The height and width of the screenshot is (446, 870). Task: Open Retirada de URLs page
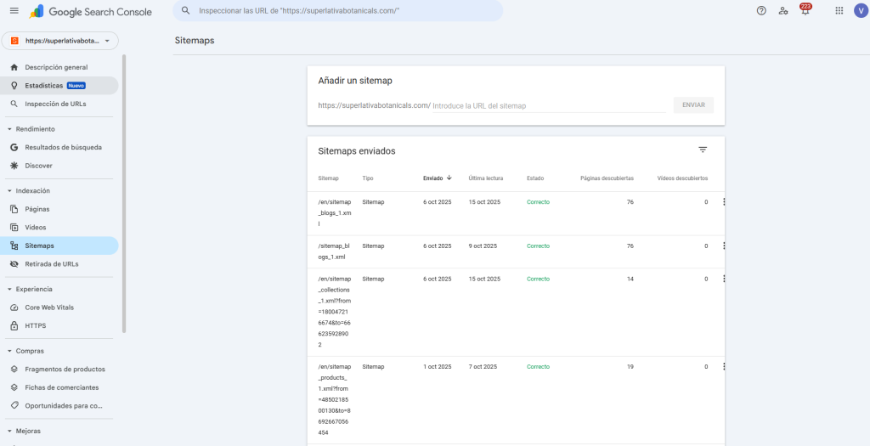[x=51, y=264]
